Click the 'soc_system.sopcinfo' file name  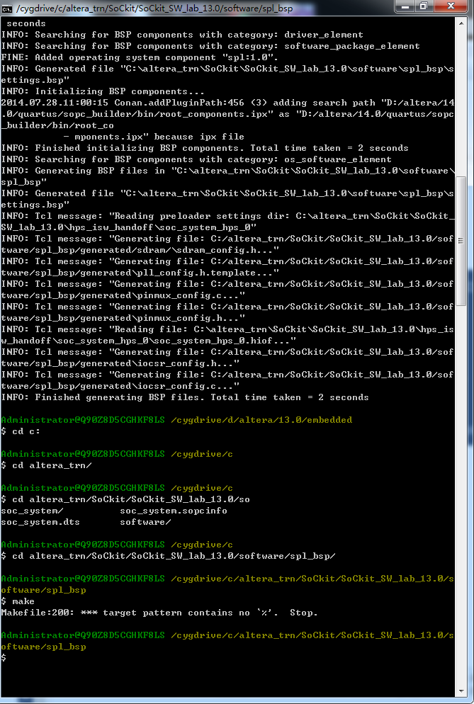click(174, 511)
